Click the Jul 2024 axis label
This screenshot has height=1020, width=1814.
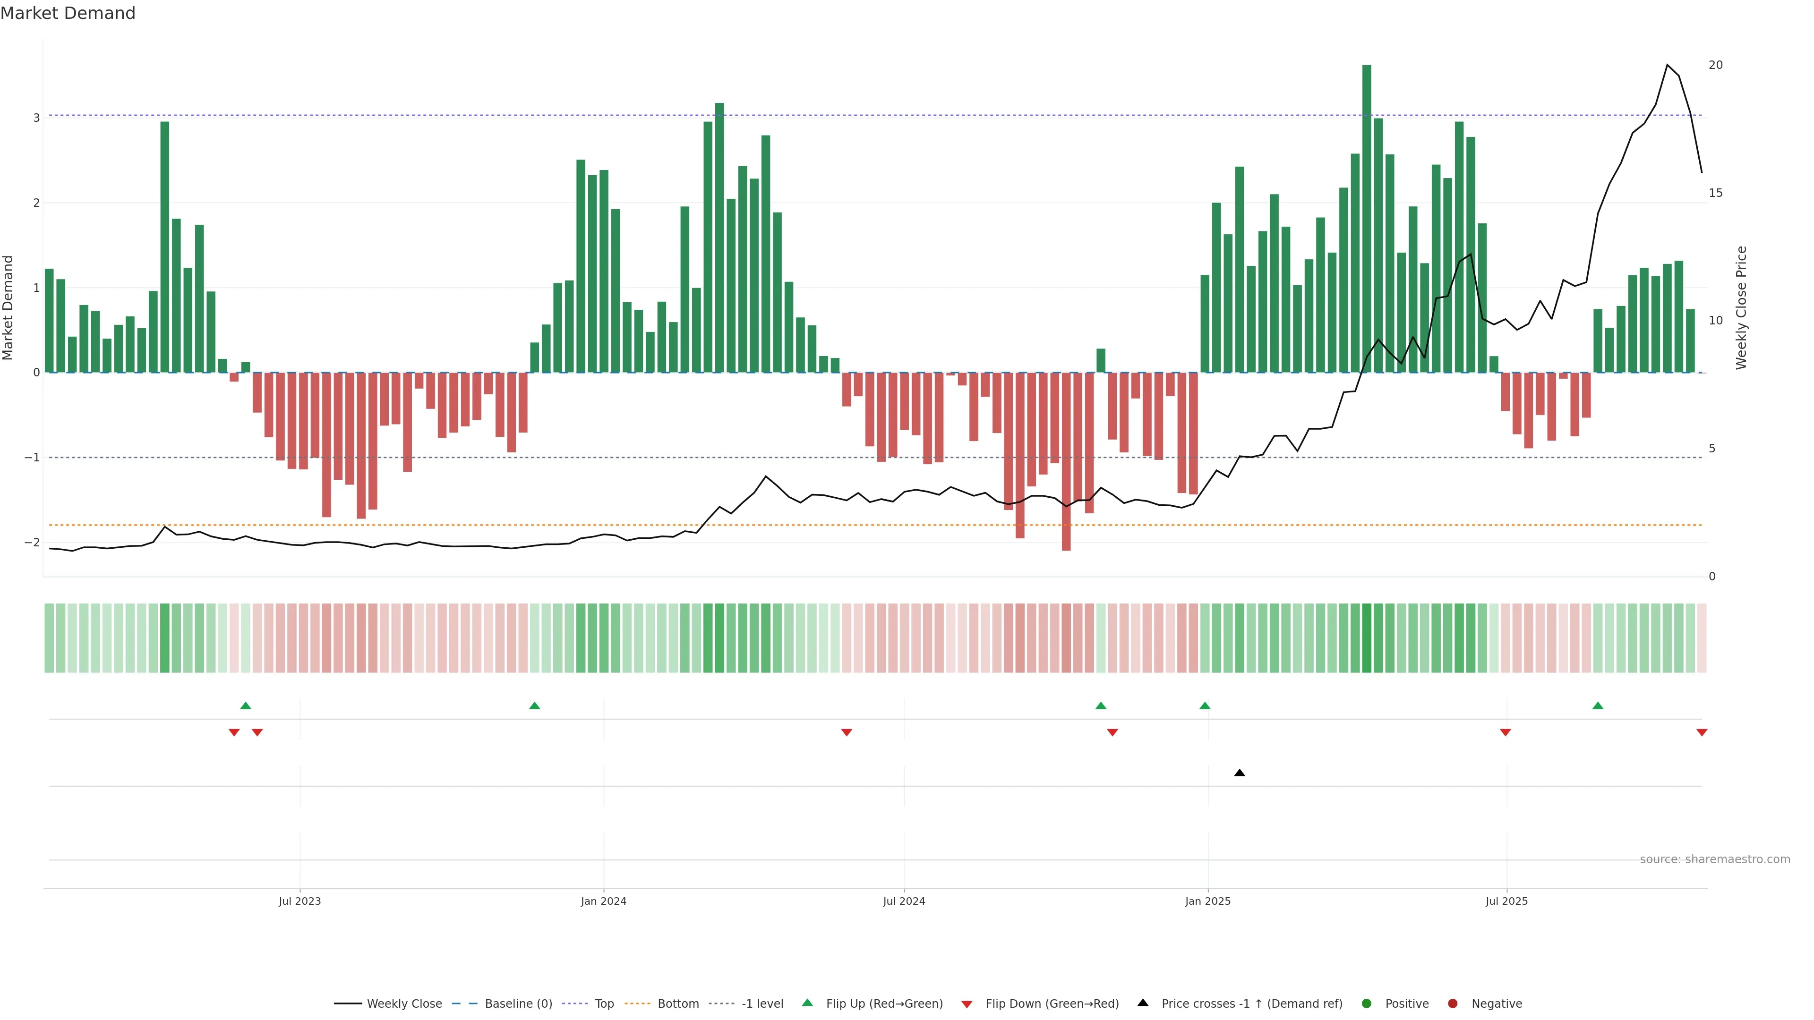tap(904, 901)
